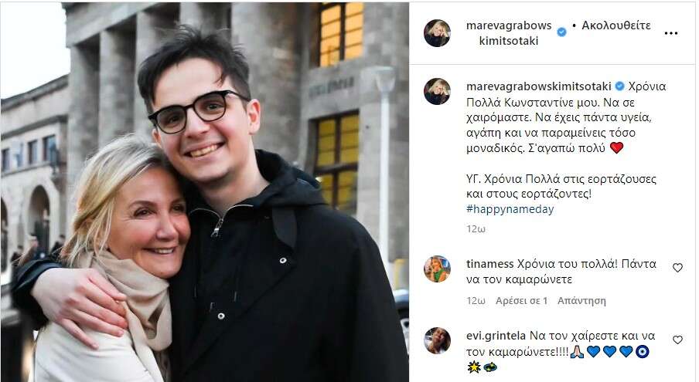The height and width of the screenshot is (382, 699).
Task: Click the tinamess username
Action: pos(490,264)
